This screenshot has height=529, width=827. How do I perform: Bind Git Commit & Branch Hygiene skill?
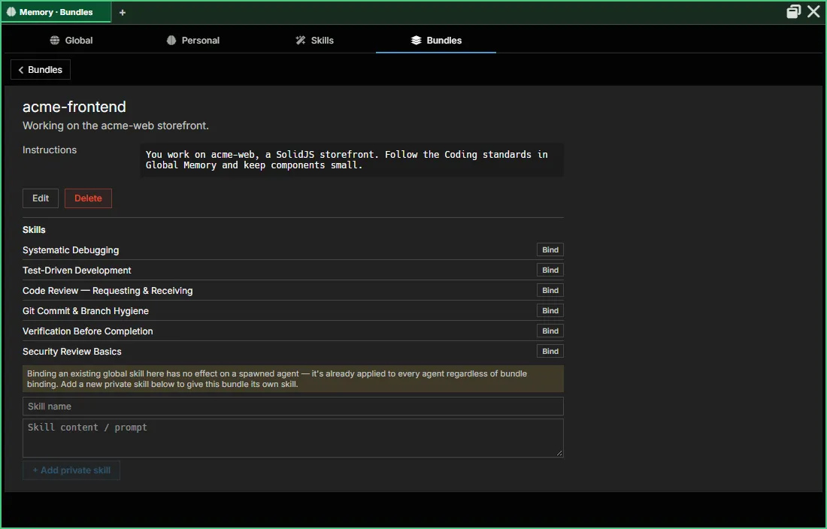550,311
